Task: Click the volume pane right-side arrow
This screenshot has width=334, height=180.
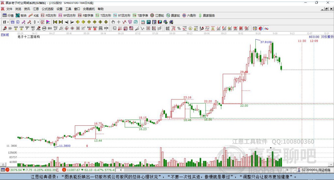Action: 331,164
